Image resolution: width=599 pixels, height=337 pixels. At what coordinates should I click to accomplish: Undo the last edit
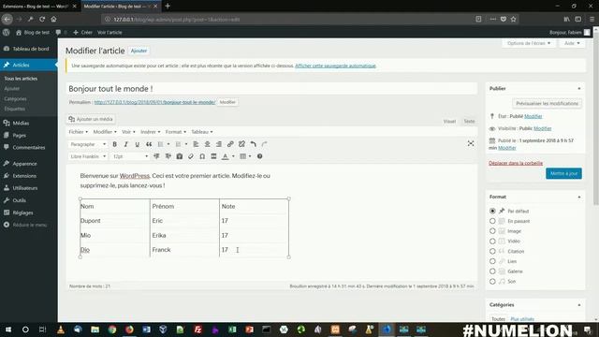[254, 144]
